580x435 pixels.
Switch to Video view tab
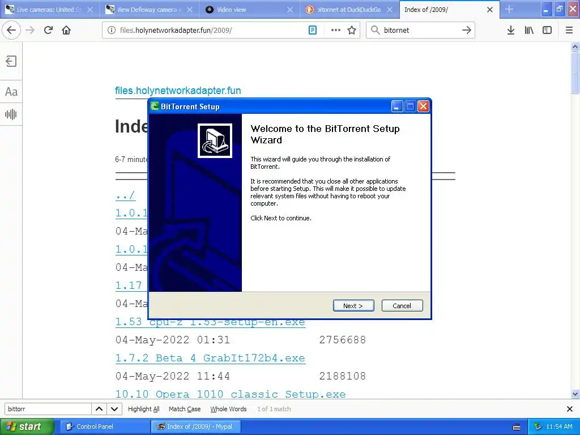pyautogui.click(x=249, y=10)
